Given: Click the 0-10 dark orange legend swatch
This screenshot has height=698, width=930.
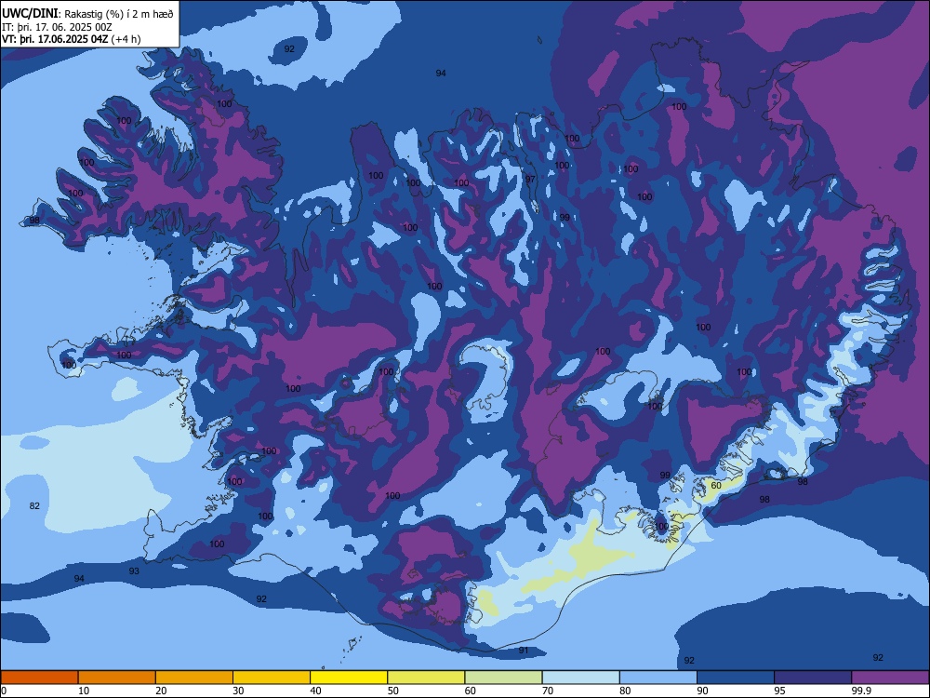Looking at the screenshot, I should pos(39,678).
